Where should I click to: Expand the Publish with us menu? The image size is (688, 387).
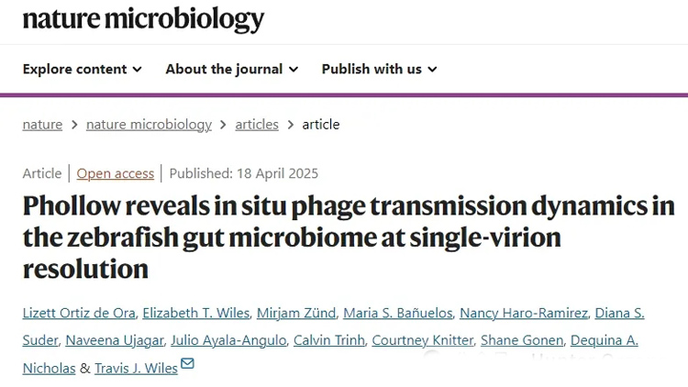tap(379, 69)
